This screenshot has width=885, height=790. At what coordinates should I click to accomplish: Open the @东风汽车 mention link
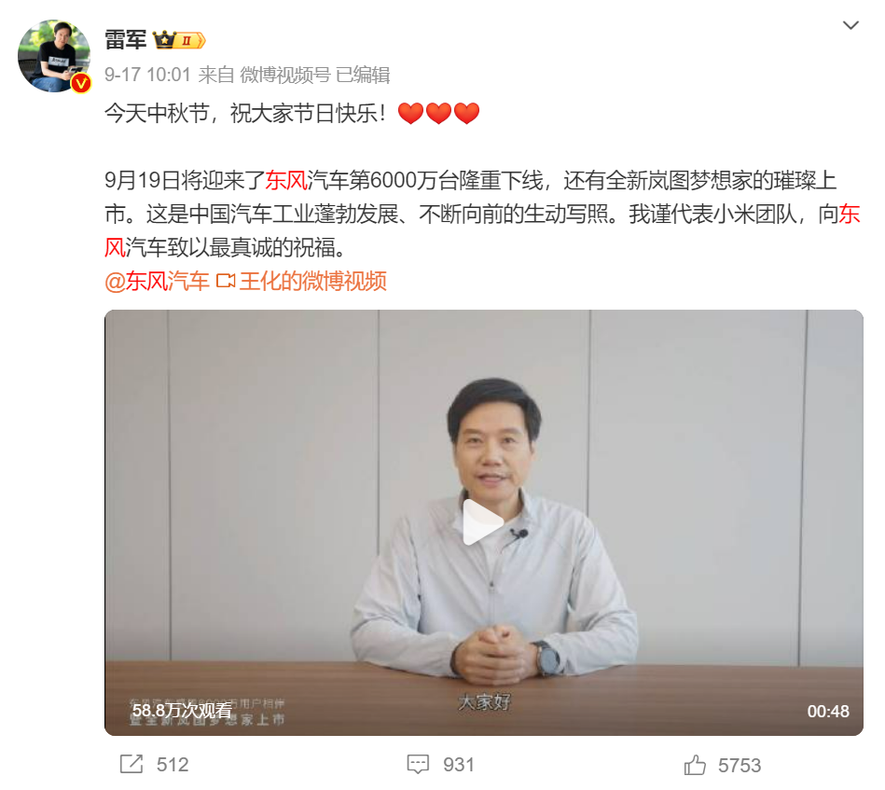pyautogui.click(x=157, y=281)
